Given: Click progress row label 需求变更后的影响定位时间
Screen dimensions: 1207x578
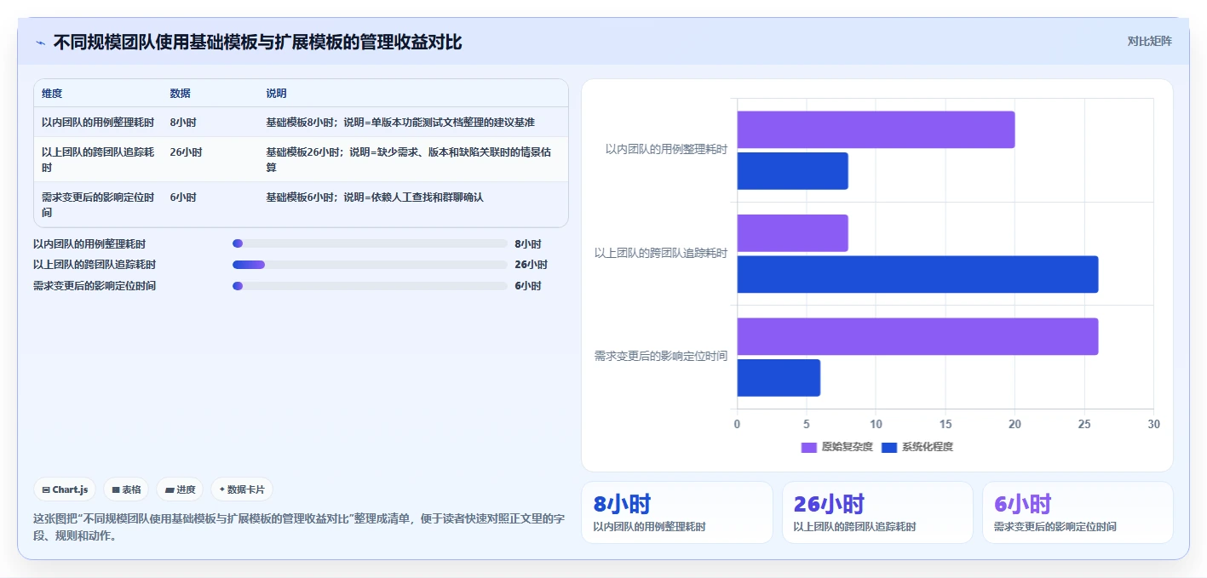Looking at the screenshot, I should (95, 286).
